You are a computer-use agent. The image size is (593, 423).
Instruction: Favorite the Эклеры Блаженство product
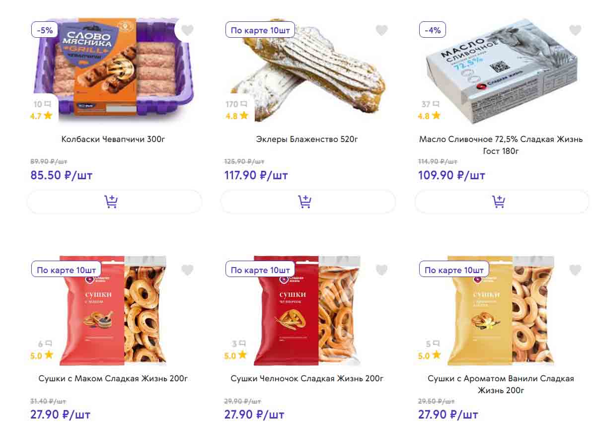(381, 30)
